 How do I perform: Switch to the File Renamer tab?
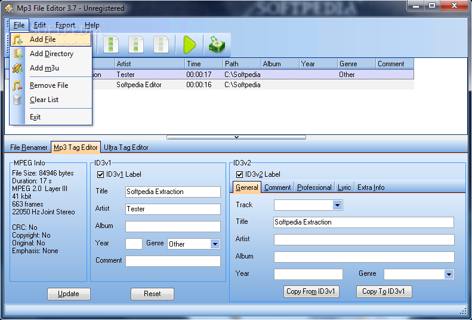click(29, 147)
